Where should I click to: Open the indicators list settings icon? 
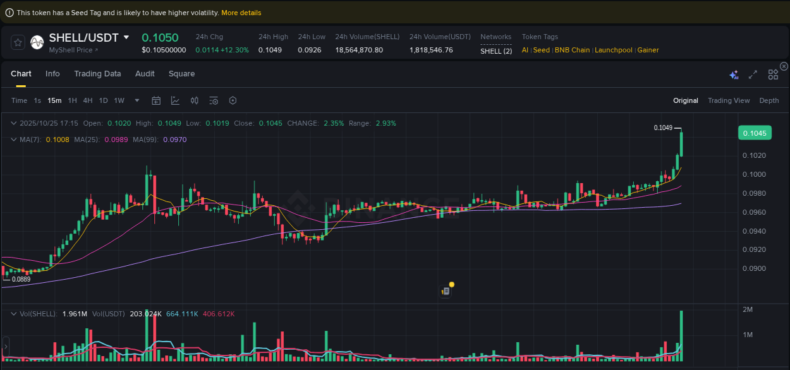click(x=213, y=100)
